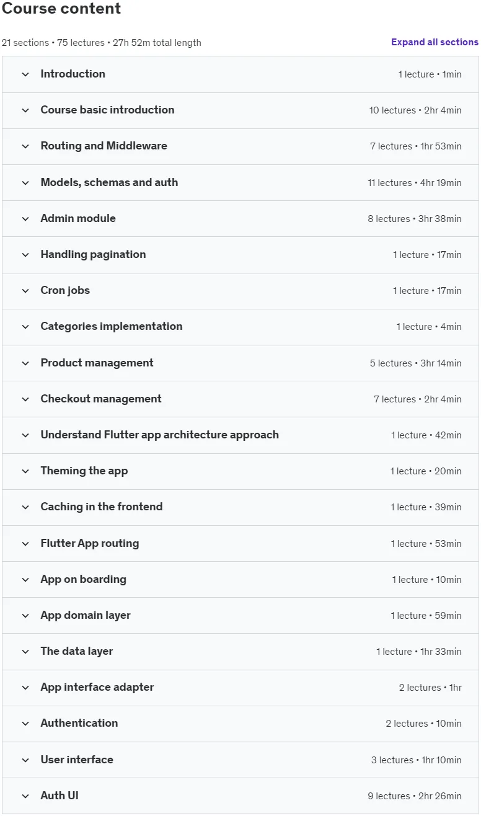Open the Course basic introduction chevron
The width and height of the screenshot is (481, 816).
(x=25, y=110)
